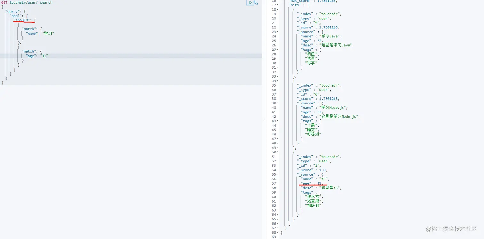Click the "写字" tag value
This screenshot has width=484, height=239.
[x=311, y=63]
